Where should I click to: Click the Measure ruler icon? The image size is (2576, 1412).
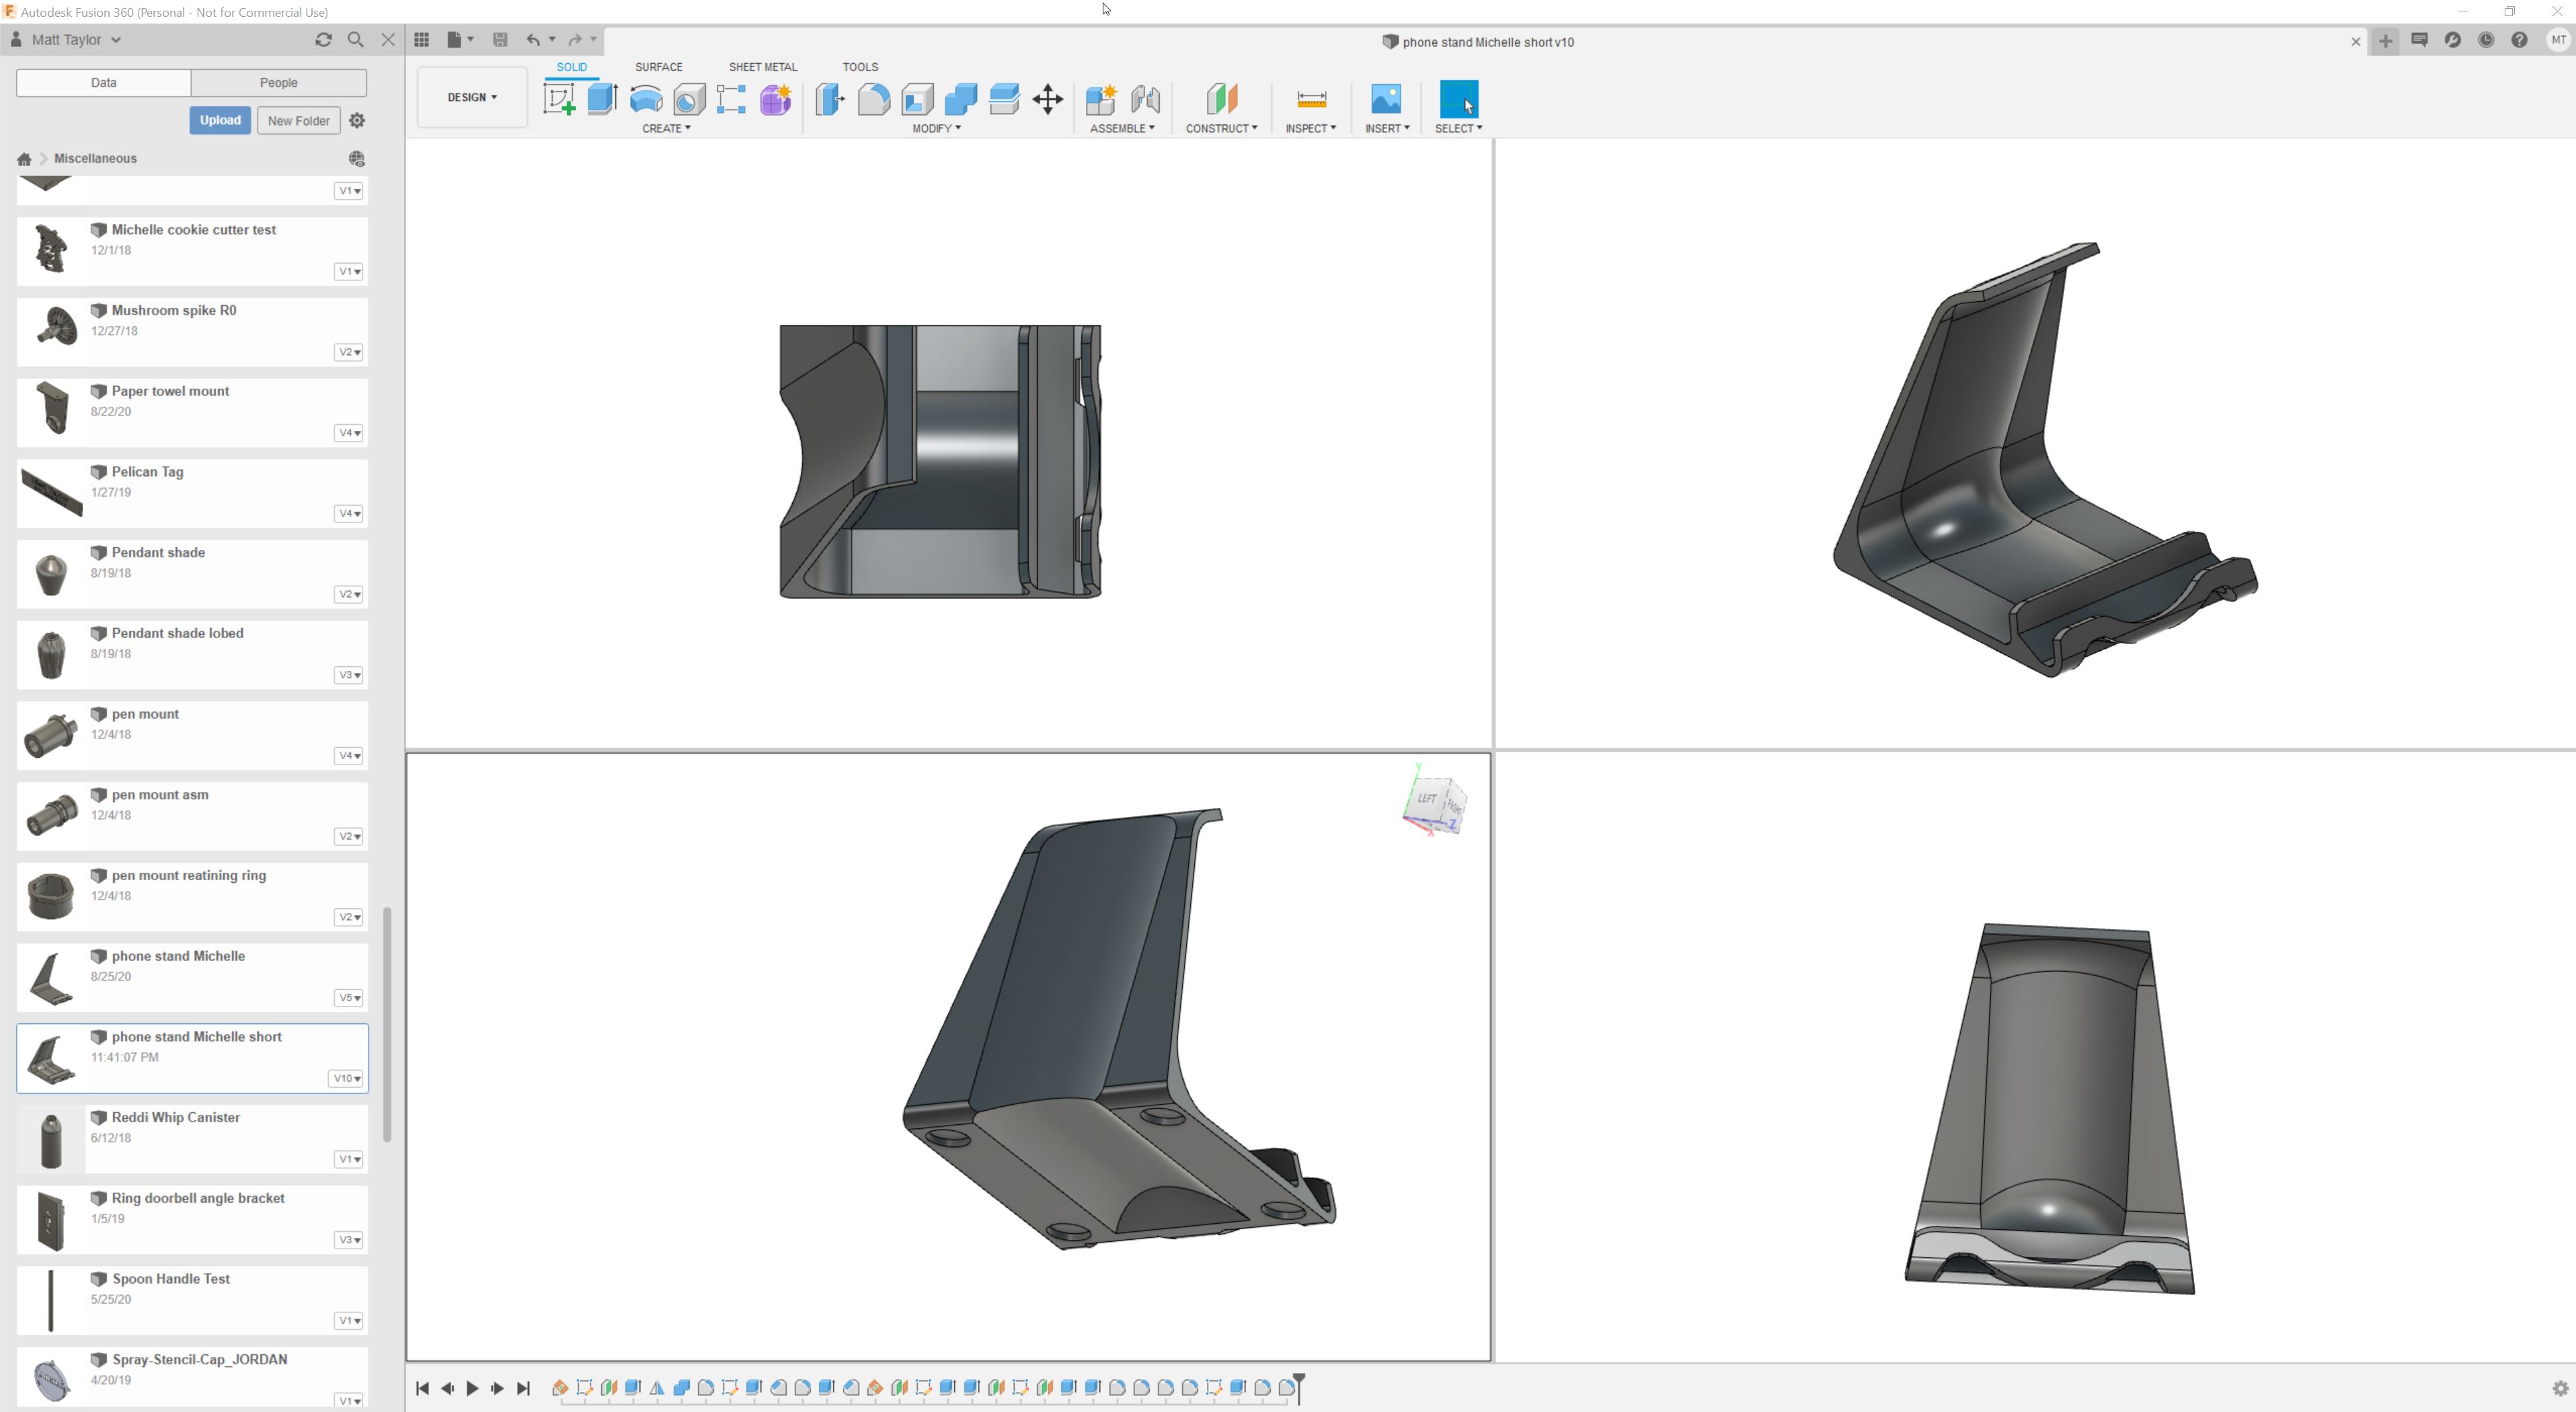click(1310, 99)
